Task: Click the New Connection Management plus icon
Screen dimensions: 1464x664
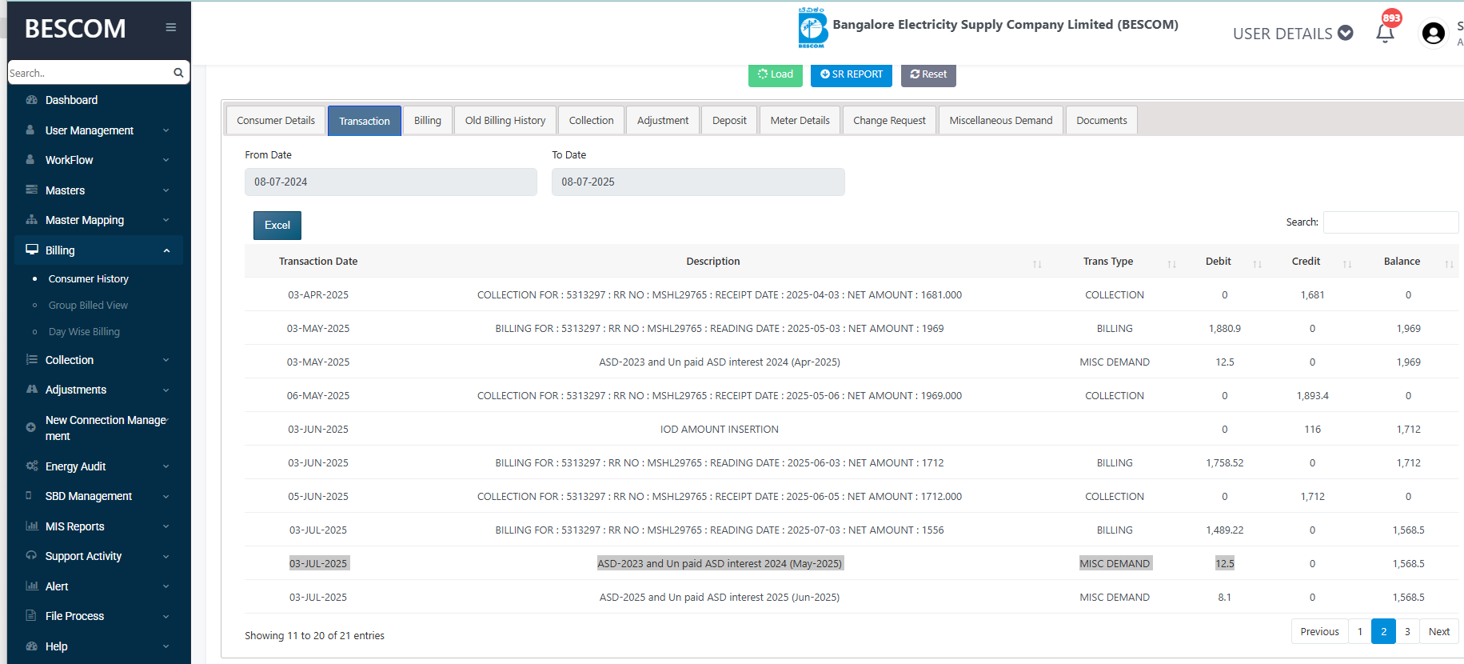Action: coord(30,427)
